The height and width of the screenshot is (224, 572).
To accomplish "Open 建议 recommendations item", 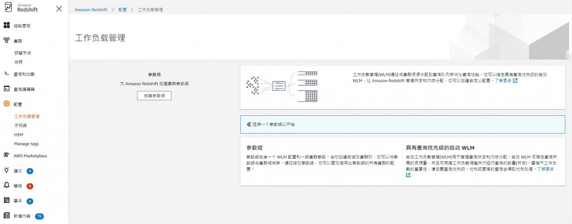I will [x=18, y=171].
